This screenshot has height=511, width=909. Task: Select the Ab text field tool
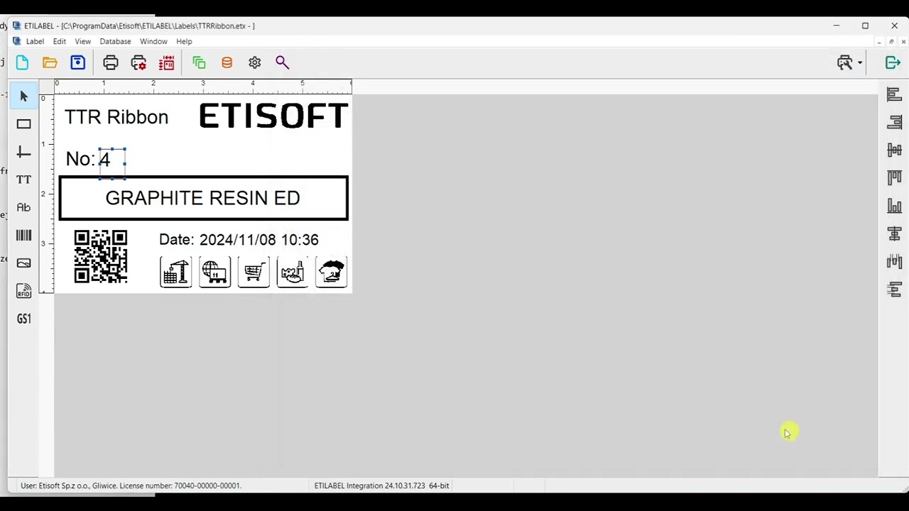coord(23,207)
